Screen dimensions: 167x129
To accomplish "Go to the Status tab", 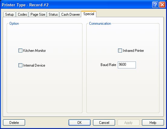I will (x=53, y=14).
